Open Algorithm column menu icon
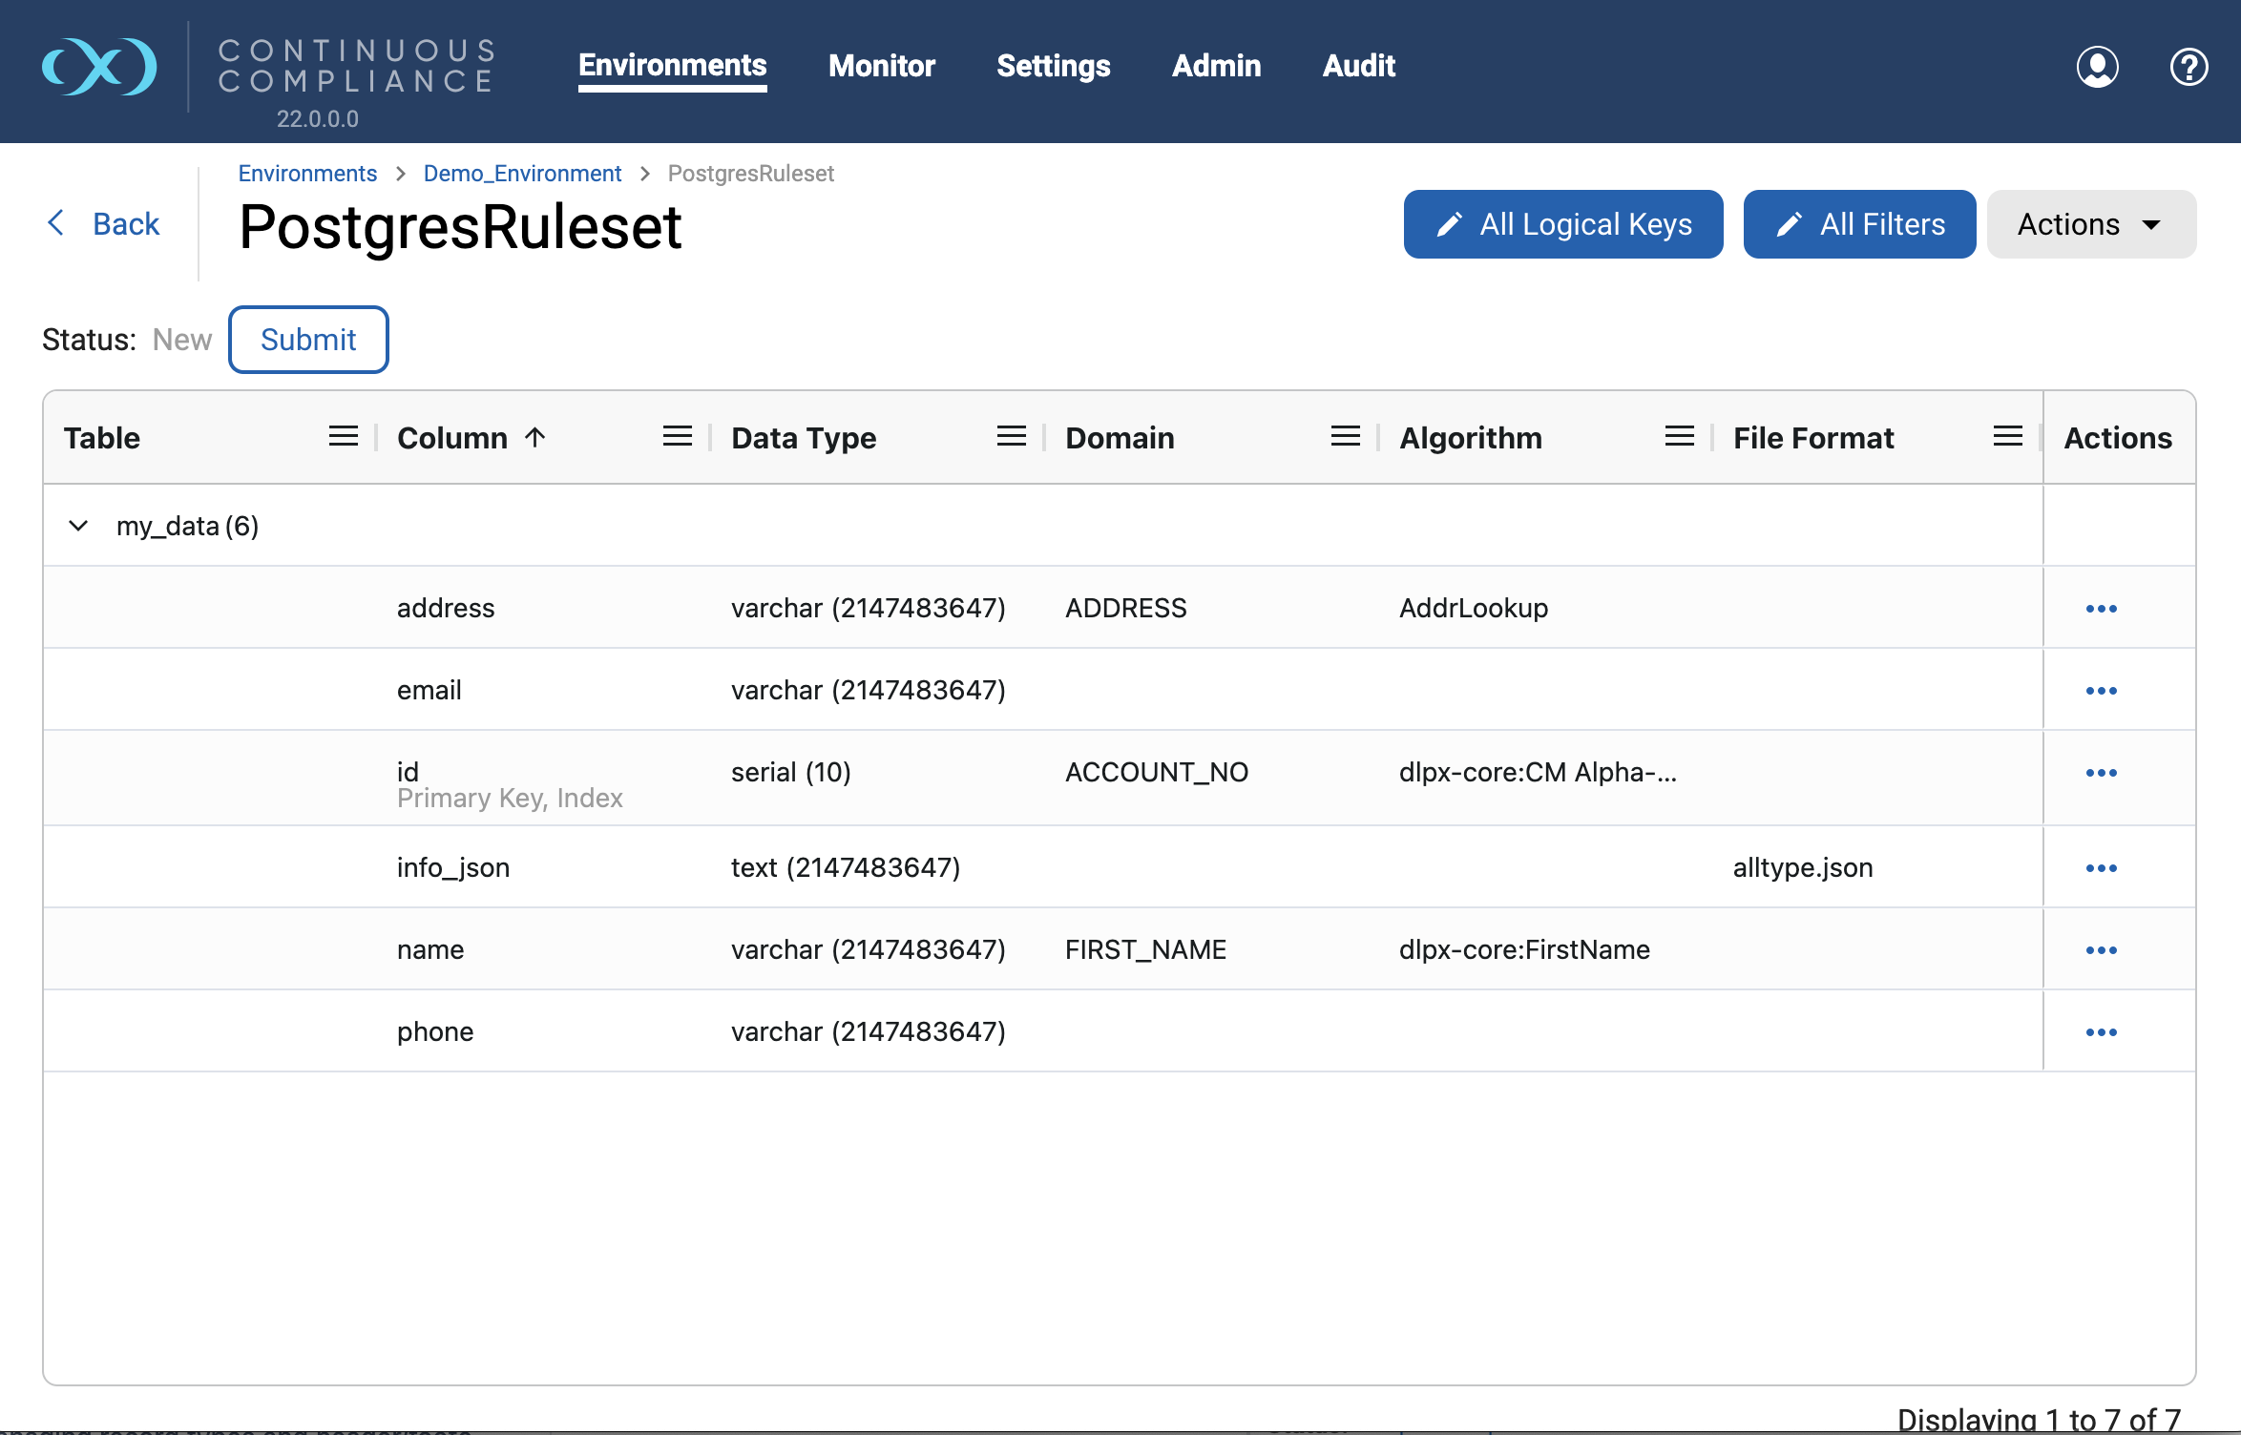This screenshot has width=2241, height=1435. pos(1680,437)
